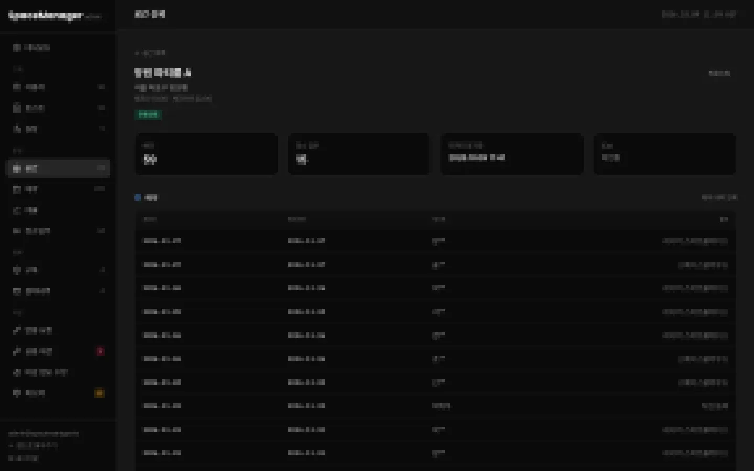Click the blue icon beside the table heading
This screenshot has height=471, width=754.
point(138,197)
